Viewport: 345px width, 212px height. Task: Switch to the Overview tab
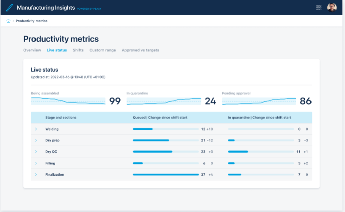[32, 50]
